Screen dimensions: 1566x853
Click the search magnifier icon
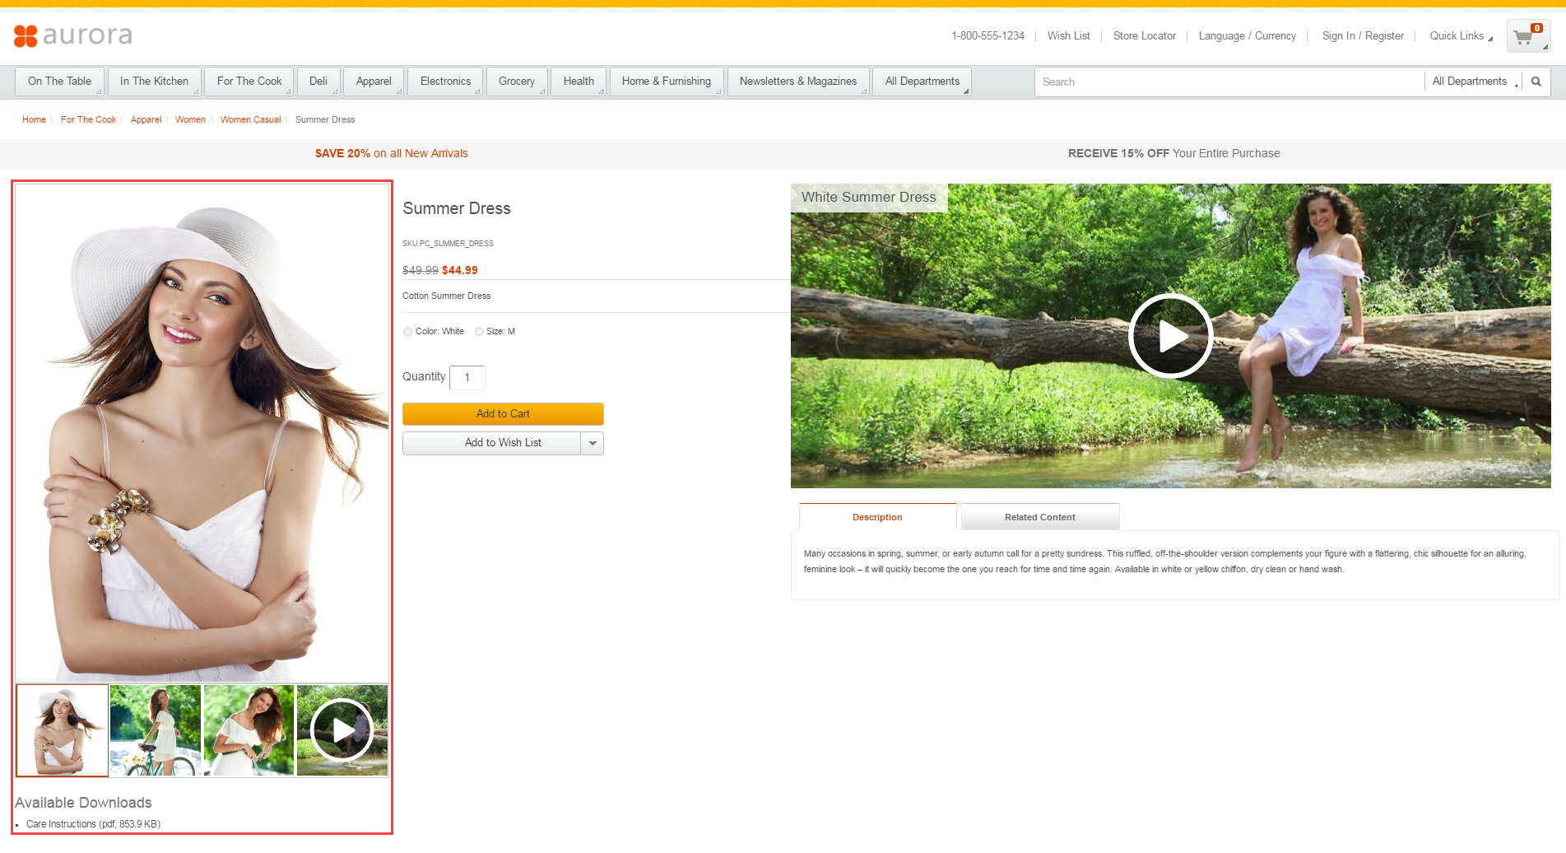(1536, 82)
